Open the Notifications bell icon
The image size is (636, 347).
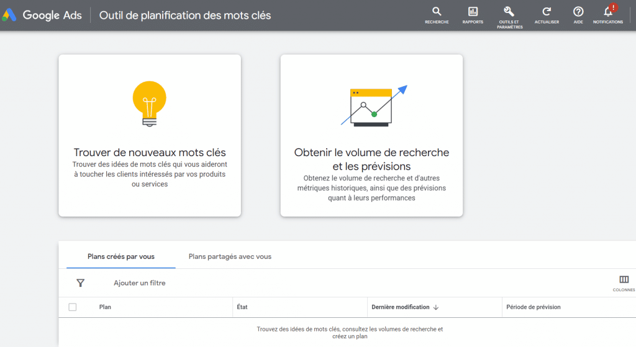click(608, 12)
